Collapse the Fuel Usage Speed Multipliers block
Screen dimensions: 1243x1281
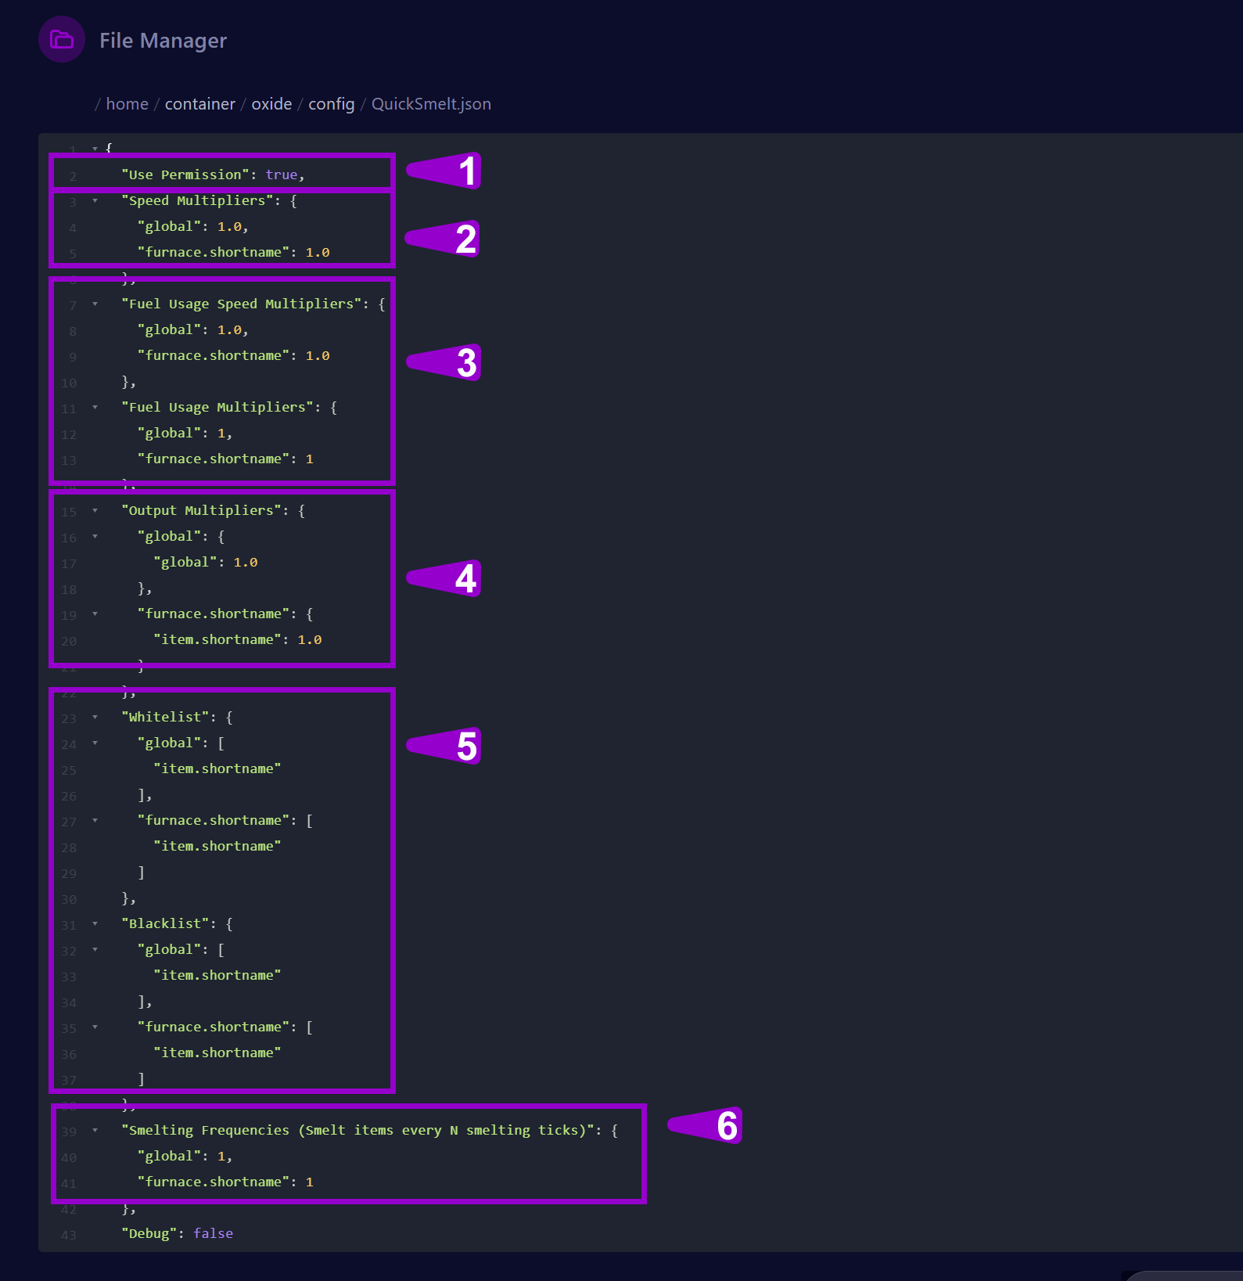95,304
